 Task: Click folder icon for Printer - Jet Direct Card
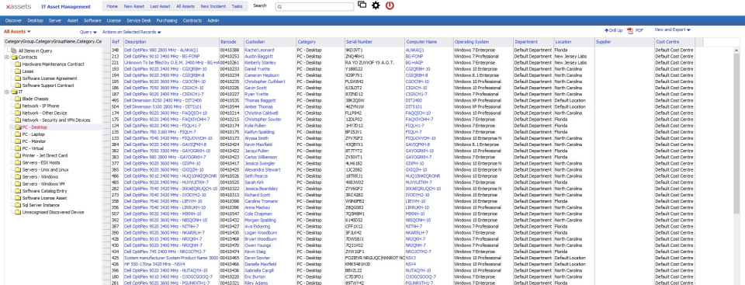click(x=18, y=155)
